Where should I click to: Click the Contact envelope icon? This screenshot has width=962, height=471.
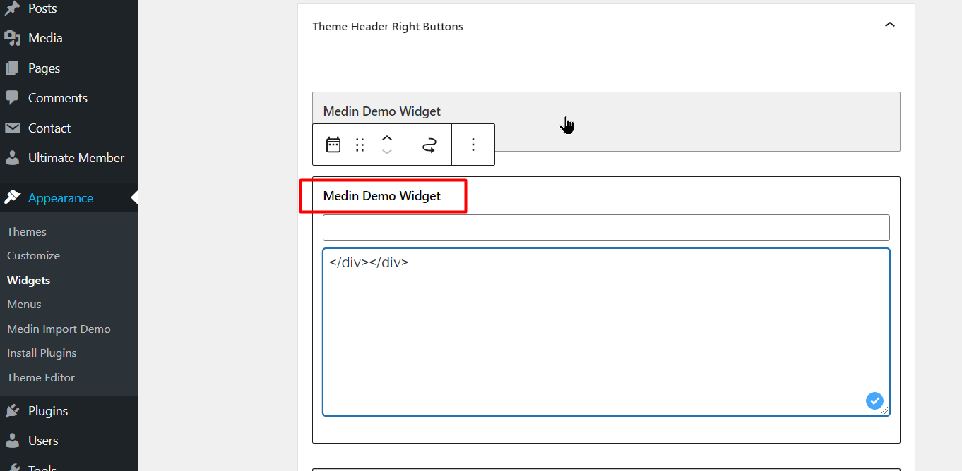[x=13, y=128]
